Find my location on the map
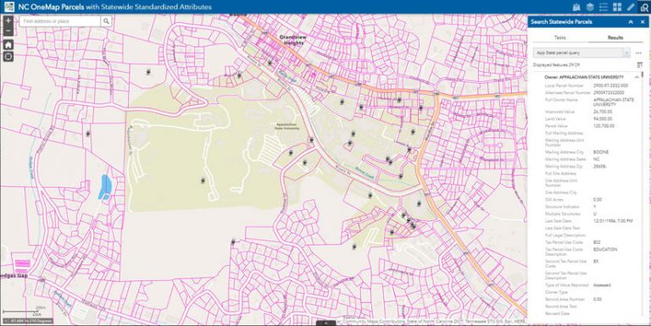Image resolution: width=651 pixels, height=326 pixels. point(8,57)
